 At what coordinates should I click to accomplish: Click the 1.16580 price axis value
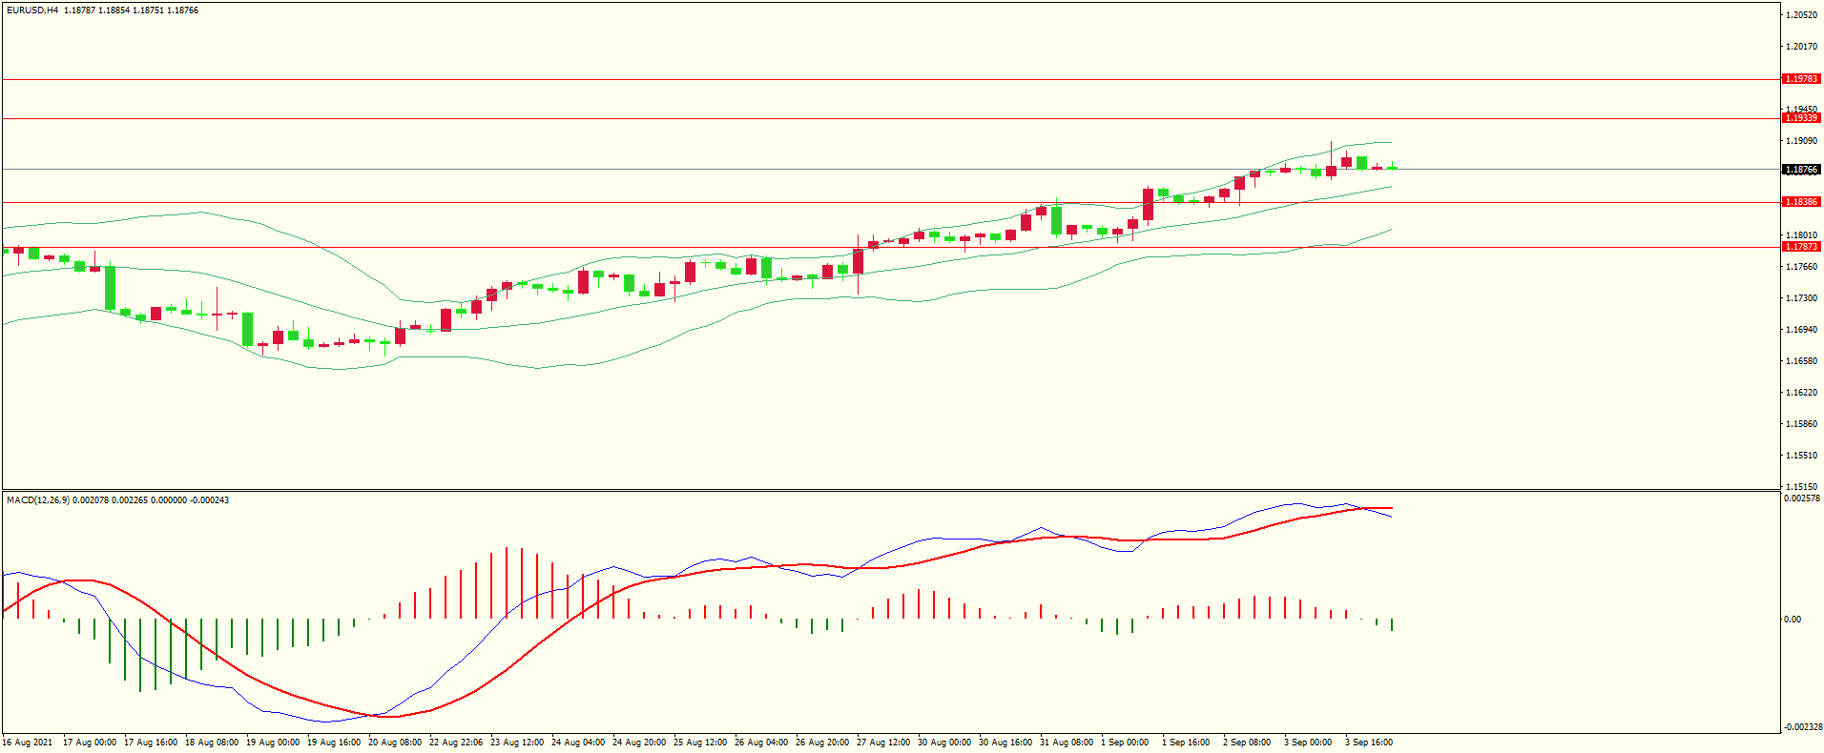coord(1801,361)
